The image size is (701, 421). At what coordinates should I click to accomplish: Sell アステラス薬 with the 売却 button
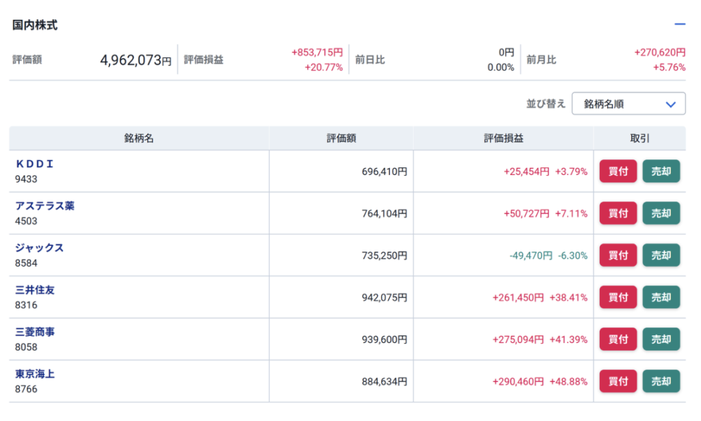[x=661, y=213]
